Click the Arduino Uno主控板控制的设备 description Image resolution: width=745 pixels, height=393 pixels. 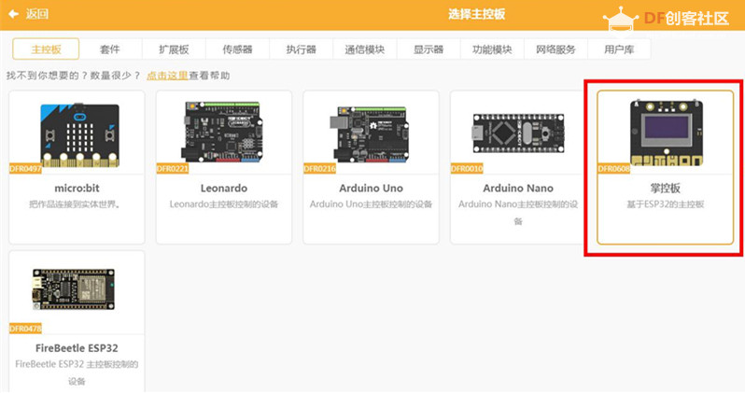[371, 204]
